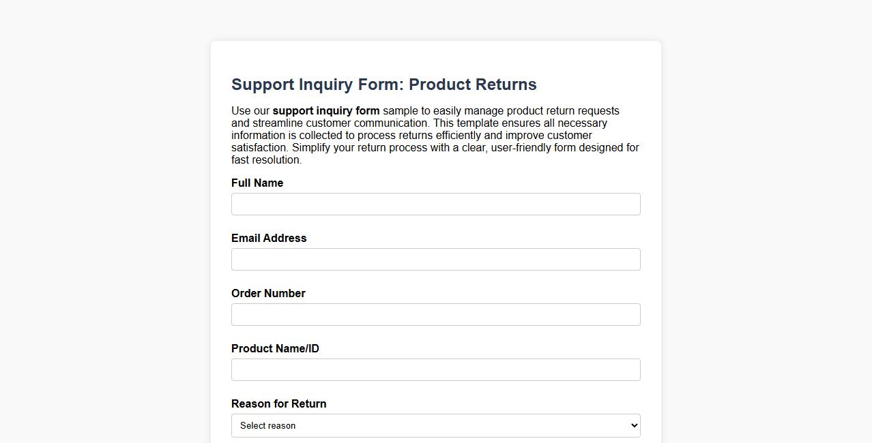Click the 'Product Name/ID' field label
Image resolution: width=872 pixels, height=443 pixels.
(275, 348)
